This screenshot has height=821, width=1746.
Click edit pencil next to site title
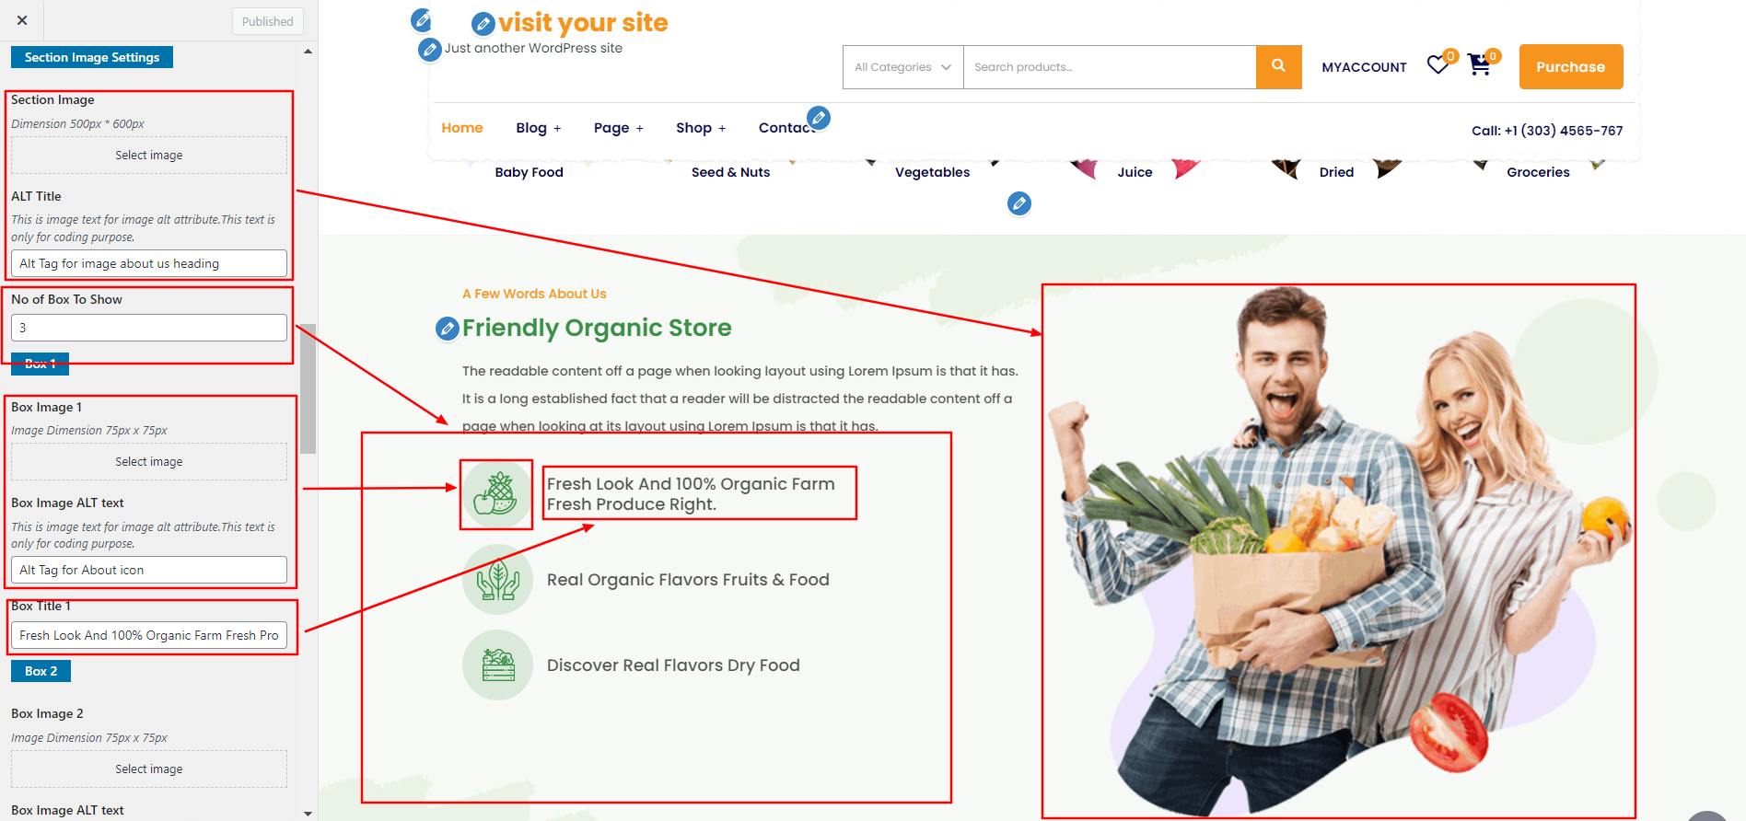483,24
